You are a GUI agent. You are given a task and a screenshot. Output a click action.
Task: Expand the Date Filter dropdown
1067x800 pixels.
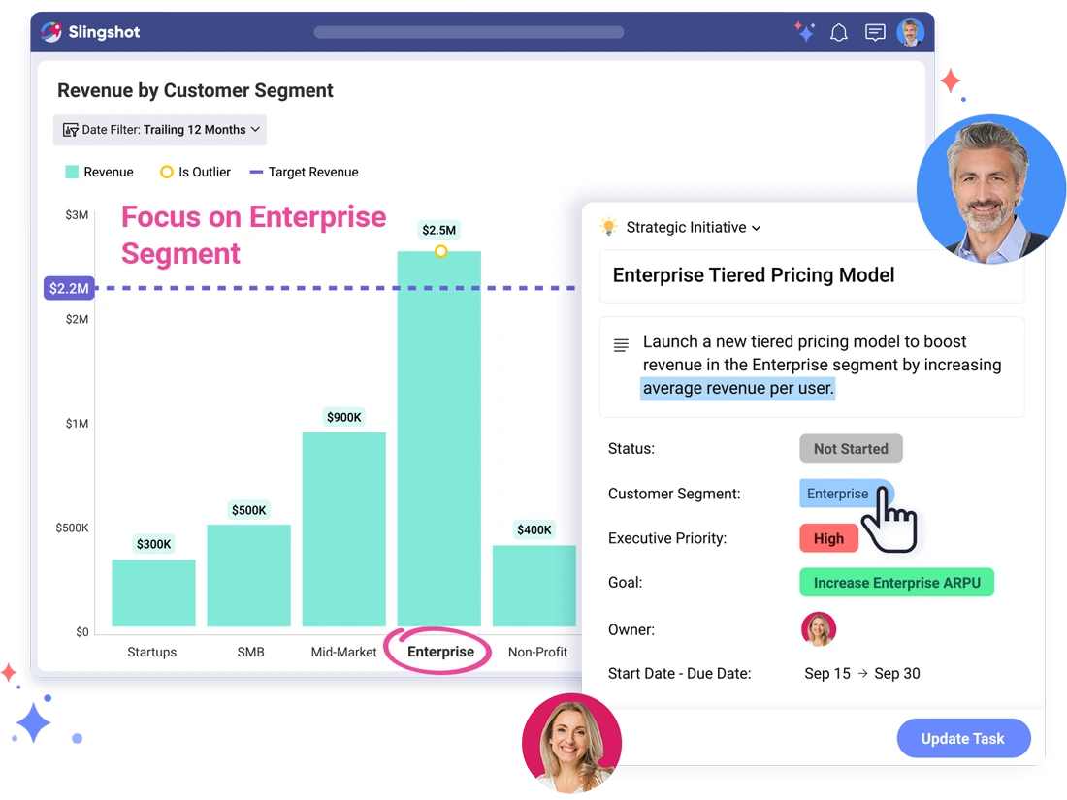[x=160, y=130]
